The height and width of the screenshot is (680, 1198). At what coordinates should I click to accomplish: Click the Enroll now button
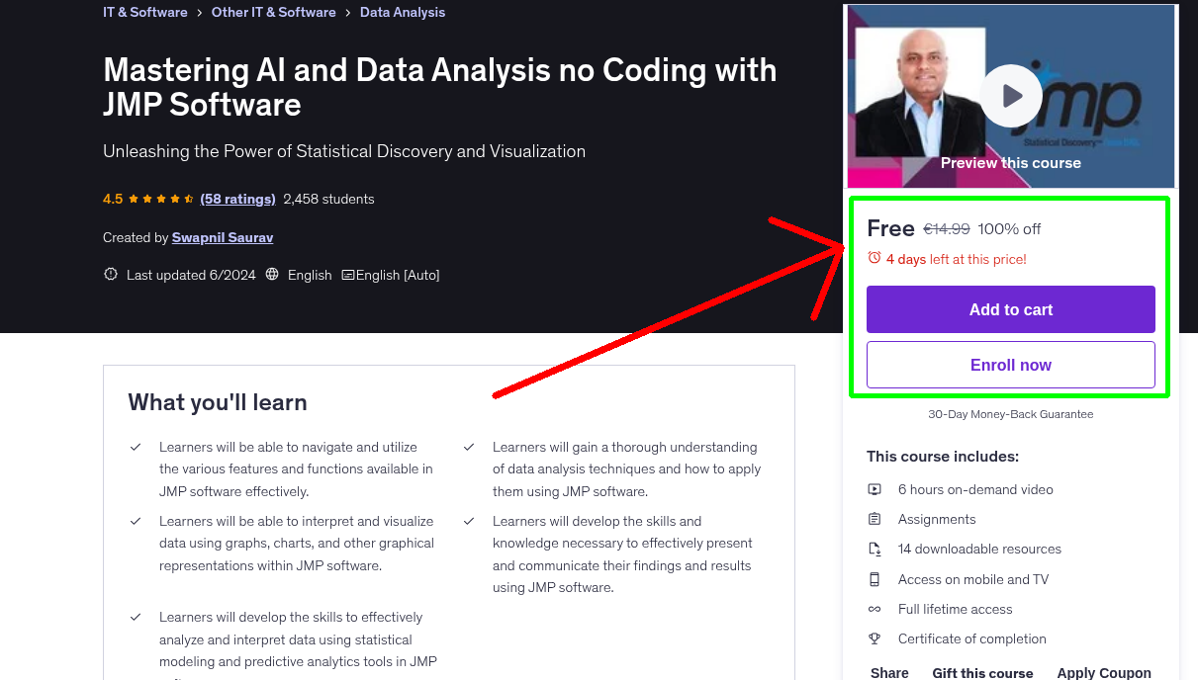click(1010, 365)
